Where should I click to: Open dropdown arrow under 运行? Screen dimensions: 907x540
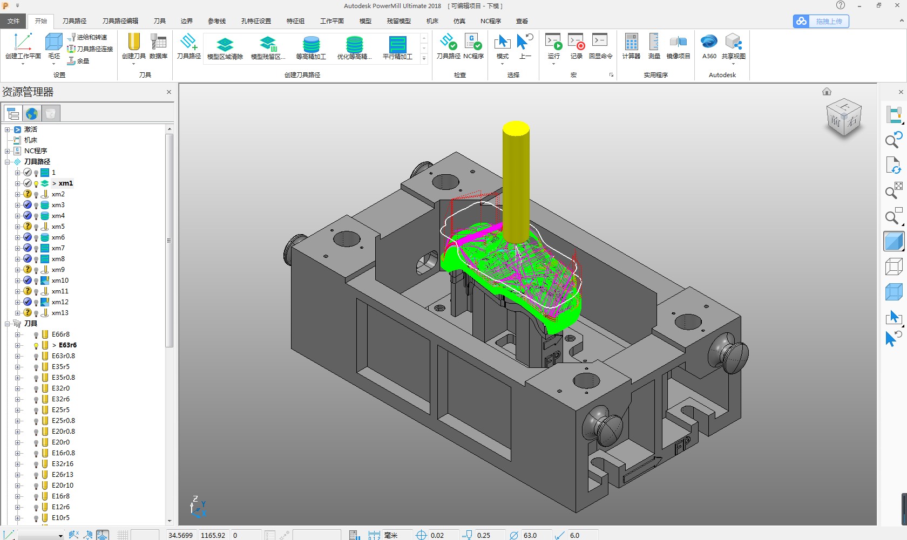click(553, 64)
